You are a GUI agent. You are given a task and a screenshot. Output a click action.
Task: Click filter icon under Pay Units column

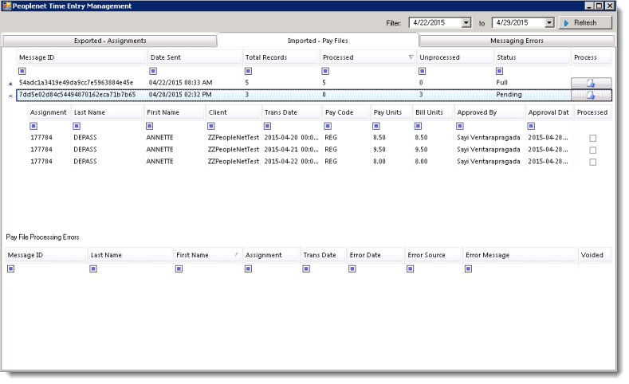click(376, 126)
